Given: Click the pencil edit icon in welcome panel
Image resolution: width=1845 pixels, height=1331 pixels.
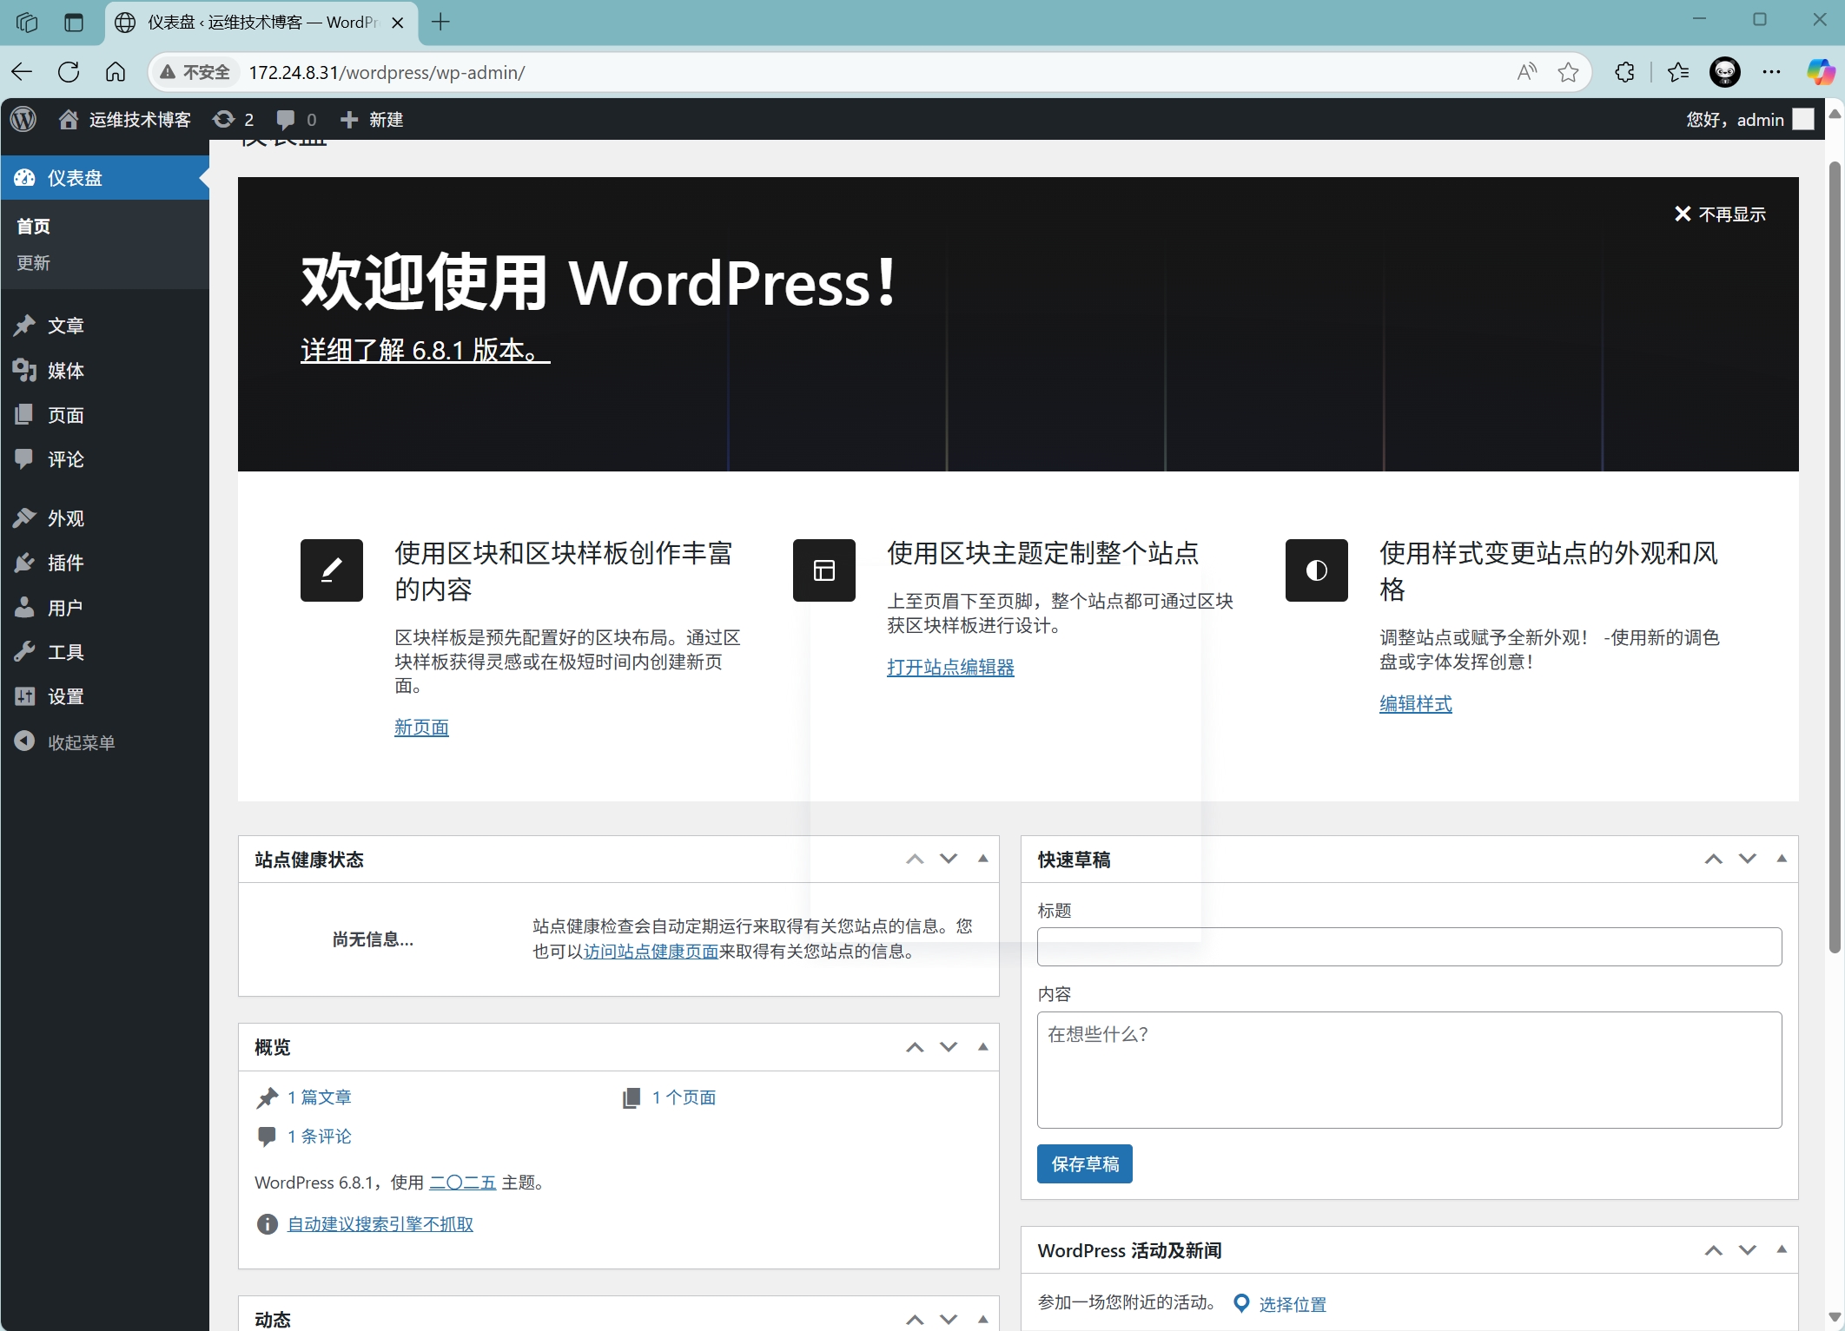Looking at the screenshot, I should (332, 570).
